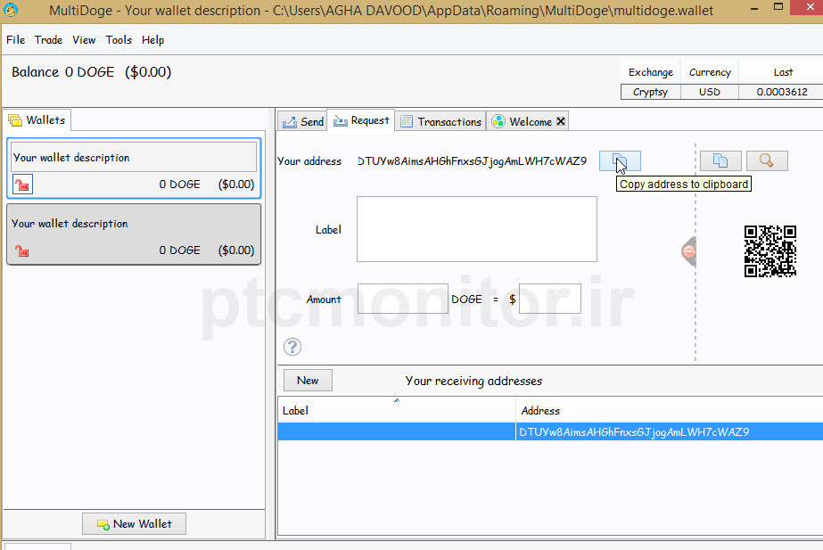Select the Welcome tab

523,121
